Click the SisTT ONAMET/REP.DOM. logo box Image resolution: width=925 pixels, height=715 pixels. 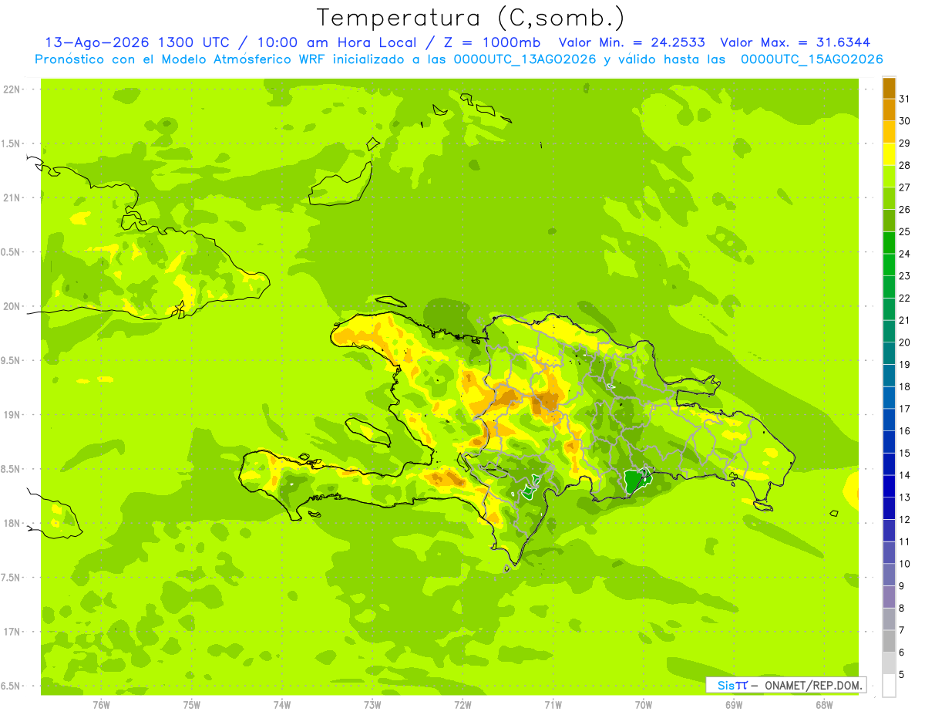785,685
